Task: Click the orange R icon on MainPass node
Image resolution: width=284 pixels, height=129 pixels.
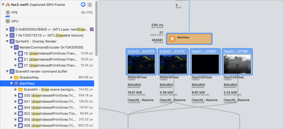Action: [x=173, y=39]
